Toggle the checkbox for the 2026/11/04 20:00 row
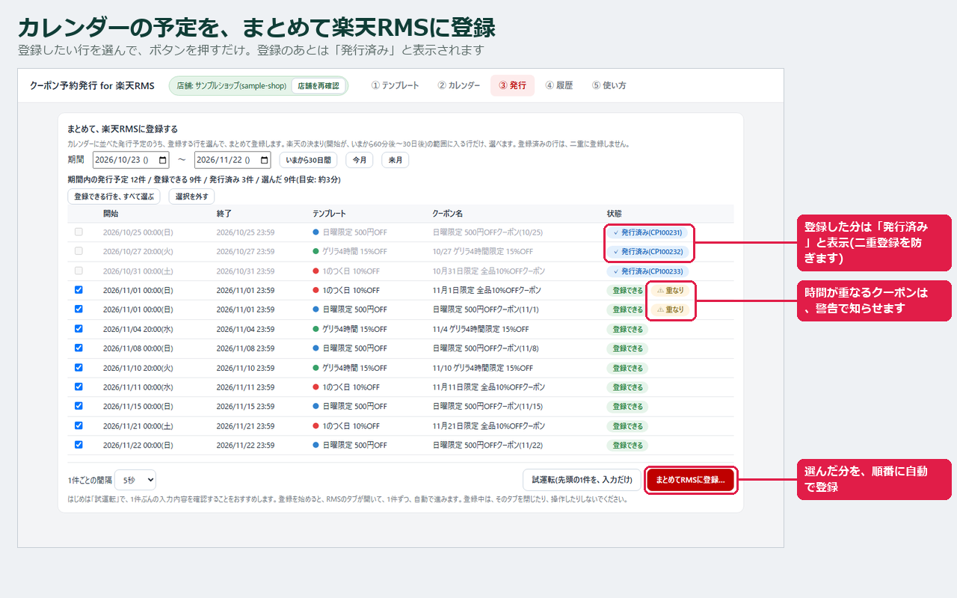 coord(79,329)
